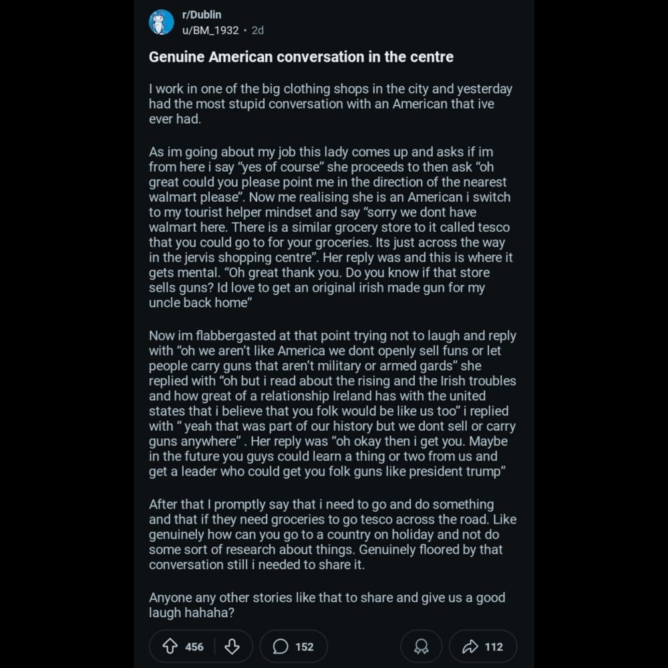Click the 456 vote count
This screenshot has height=668, width=668.
tap(194, 647)
